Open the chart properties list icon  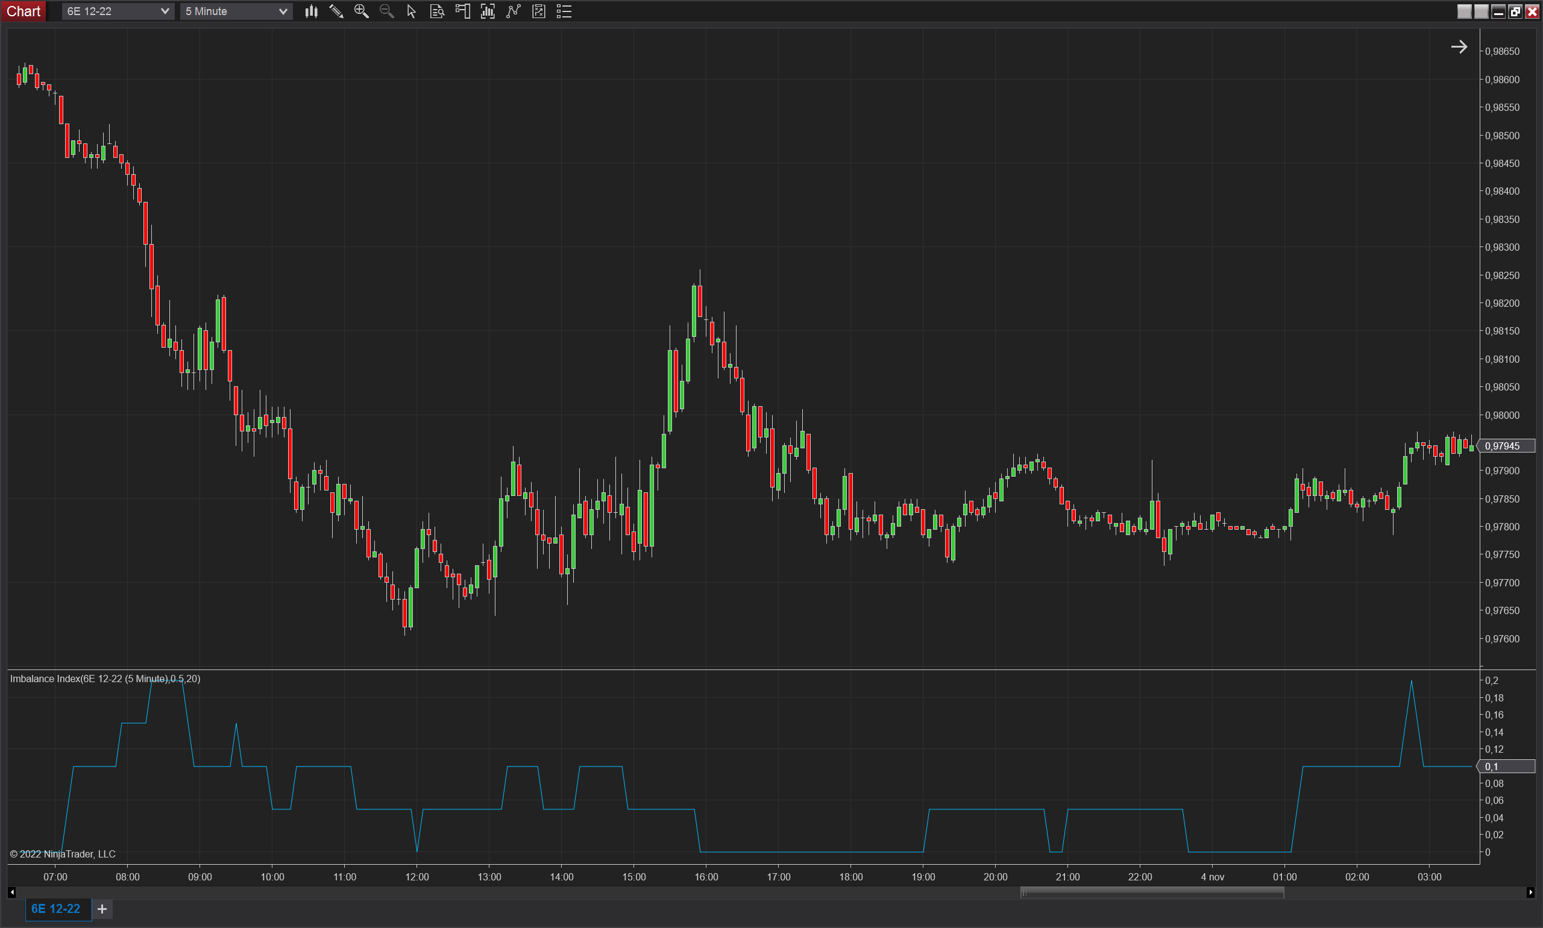pos(564,11)
